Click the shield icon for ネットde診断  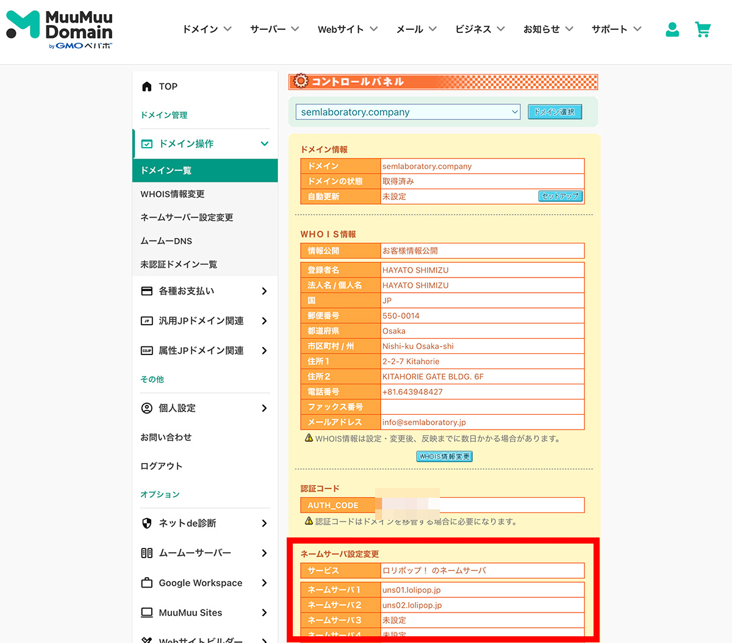coord(146,523)
